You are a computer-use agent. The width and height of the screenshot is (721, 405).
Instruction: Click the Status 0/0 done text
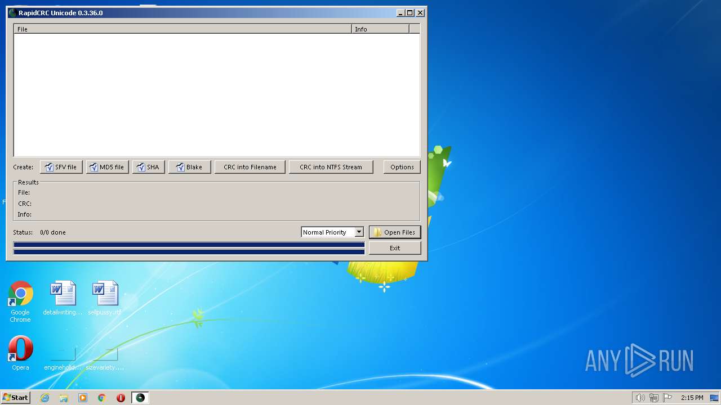tap(39, 232)
